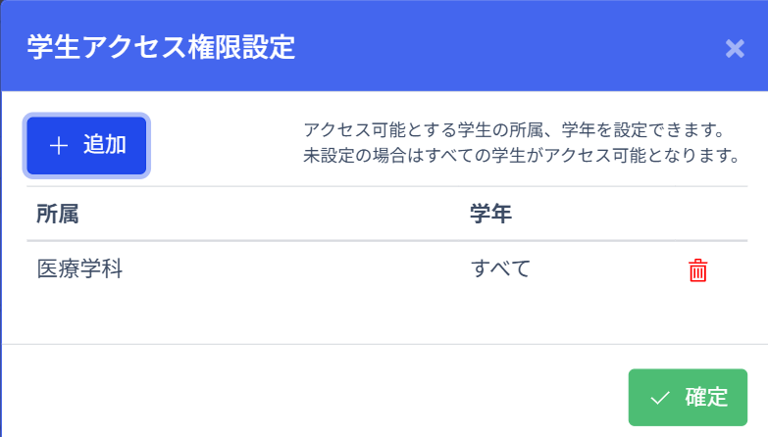Click the description line starting 未設定の場合は

[x=521, y=156]
